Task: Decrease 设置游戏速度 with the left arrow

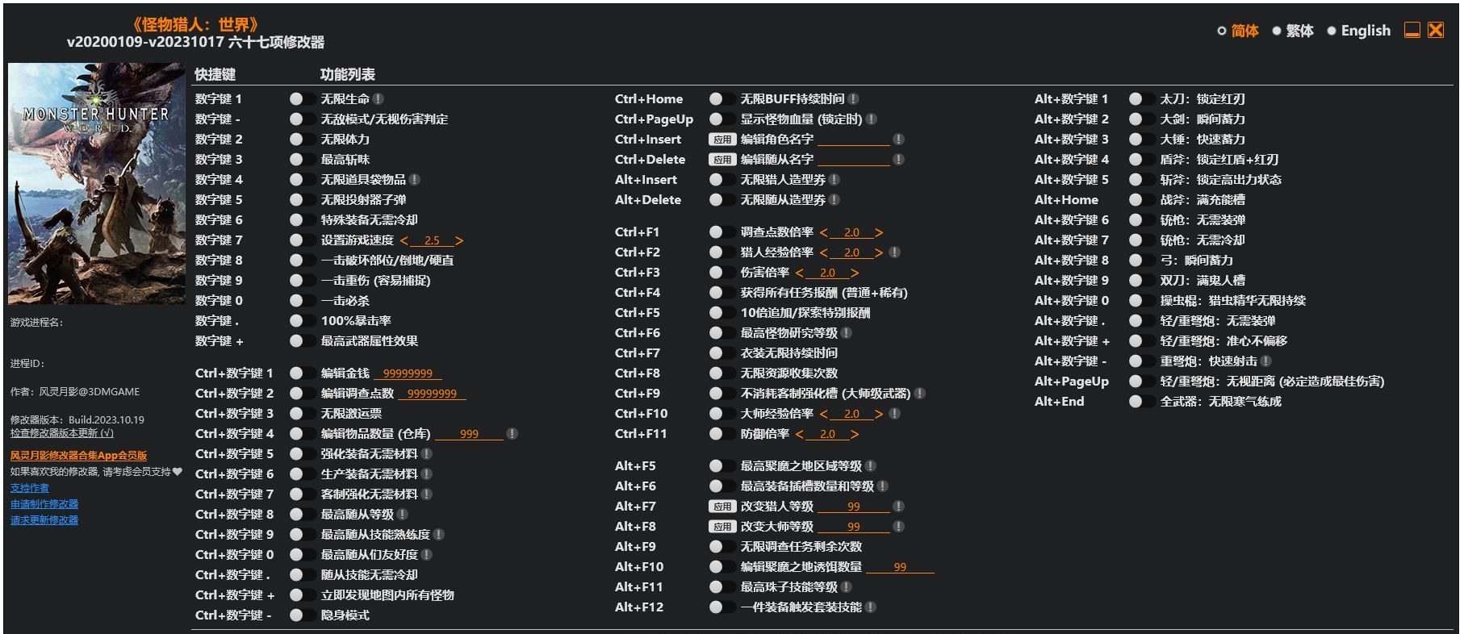Action: 404,240
